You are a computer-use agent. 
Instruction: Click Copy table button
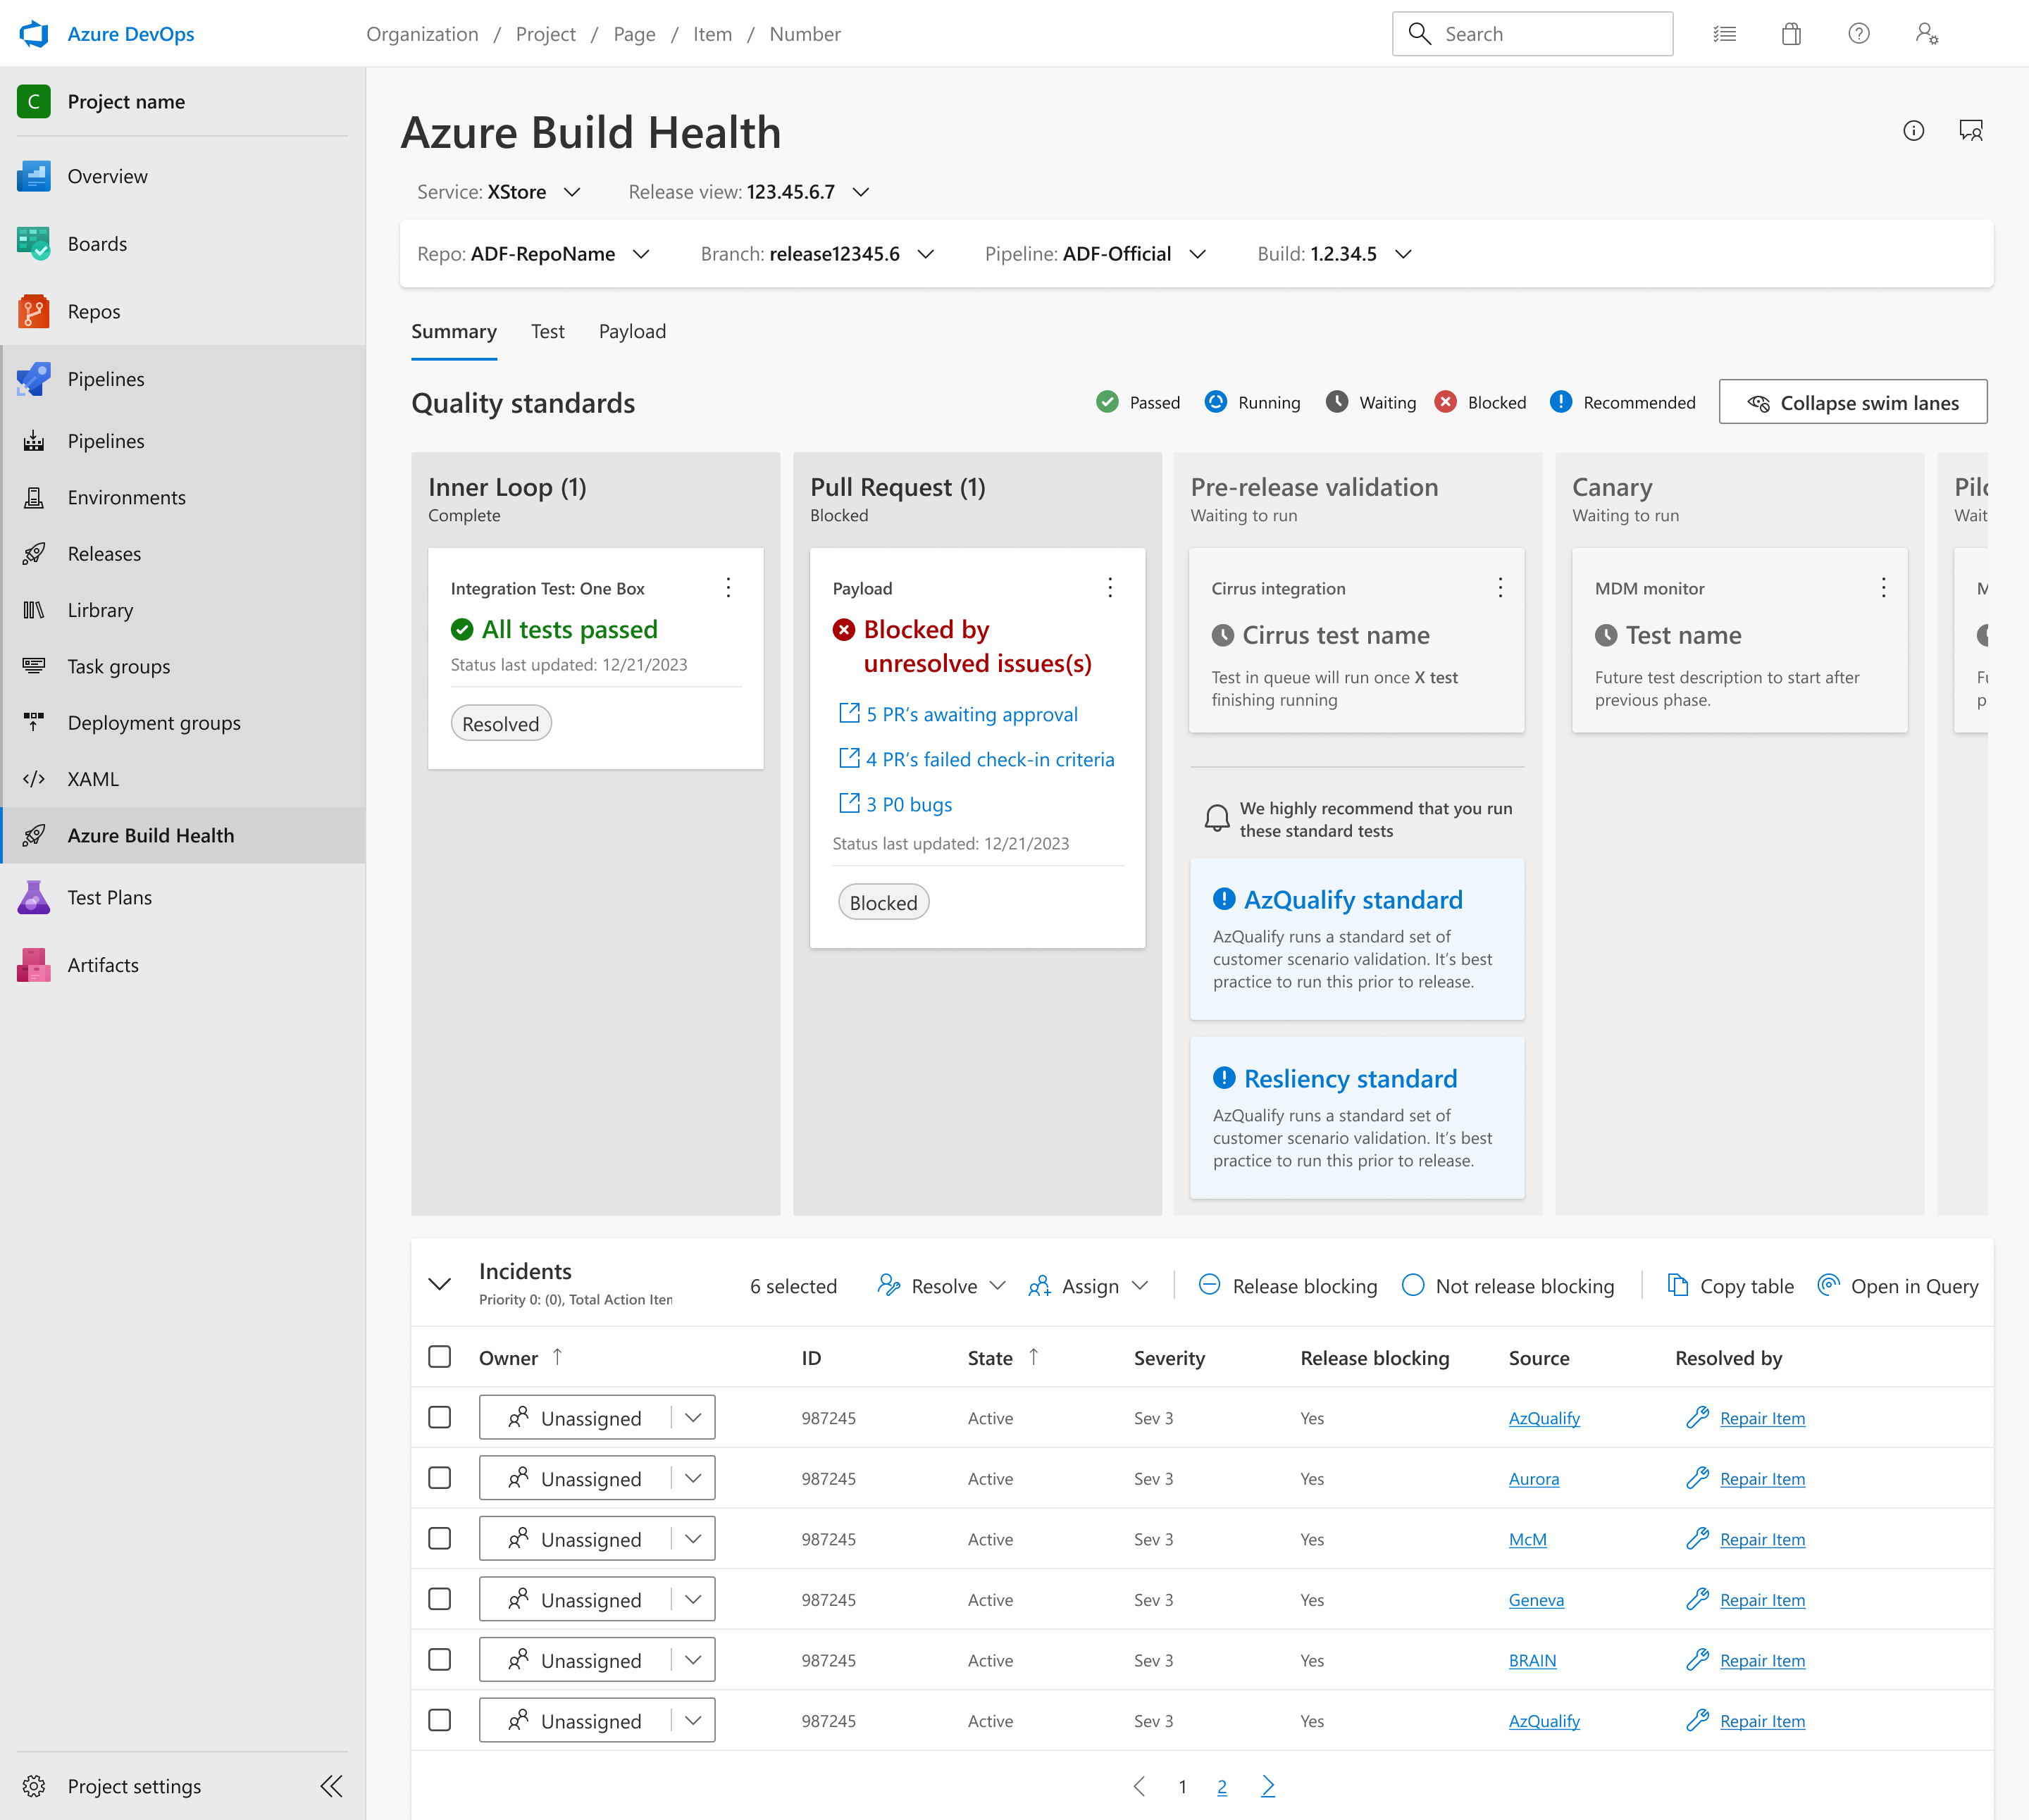point(1730,1286)
